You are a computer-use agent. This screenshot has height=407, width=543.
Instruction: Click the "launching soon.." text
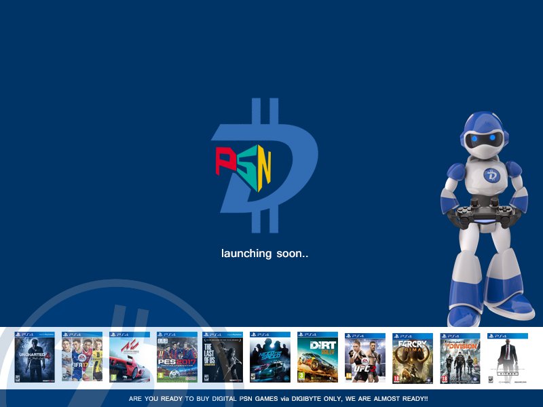pyautogui.click(x=265, y=253)
